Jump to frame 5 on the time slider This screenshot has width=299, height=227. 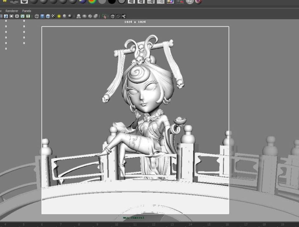[24, 225]
